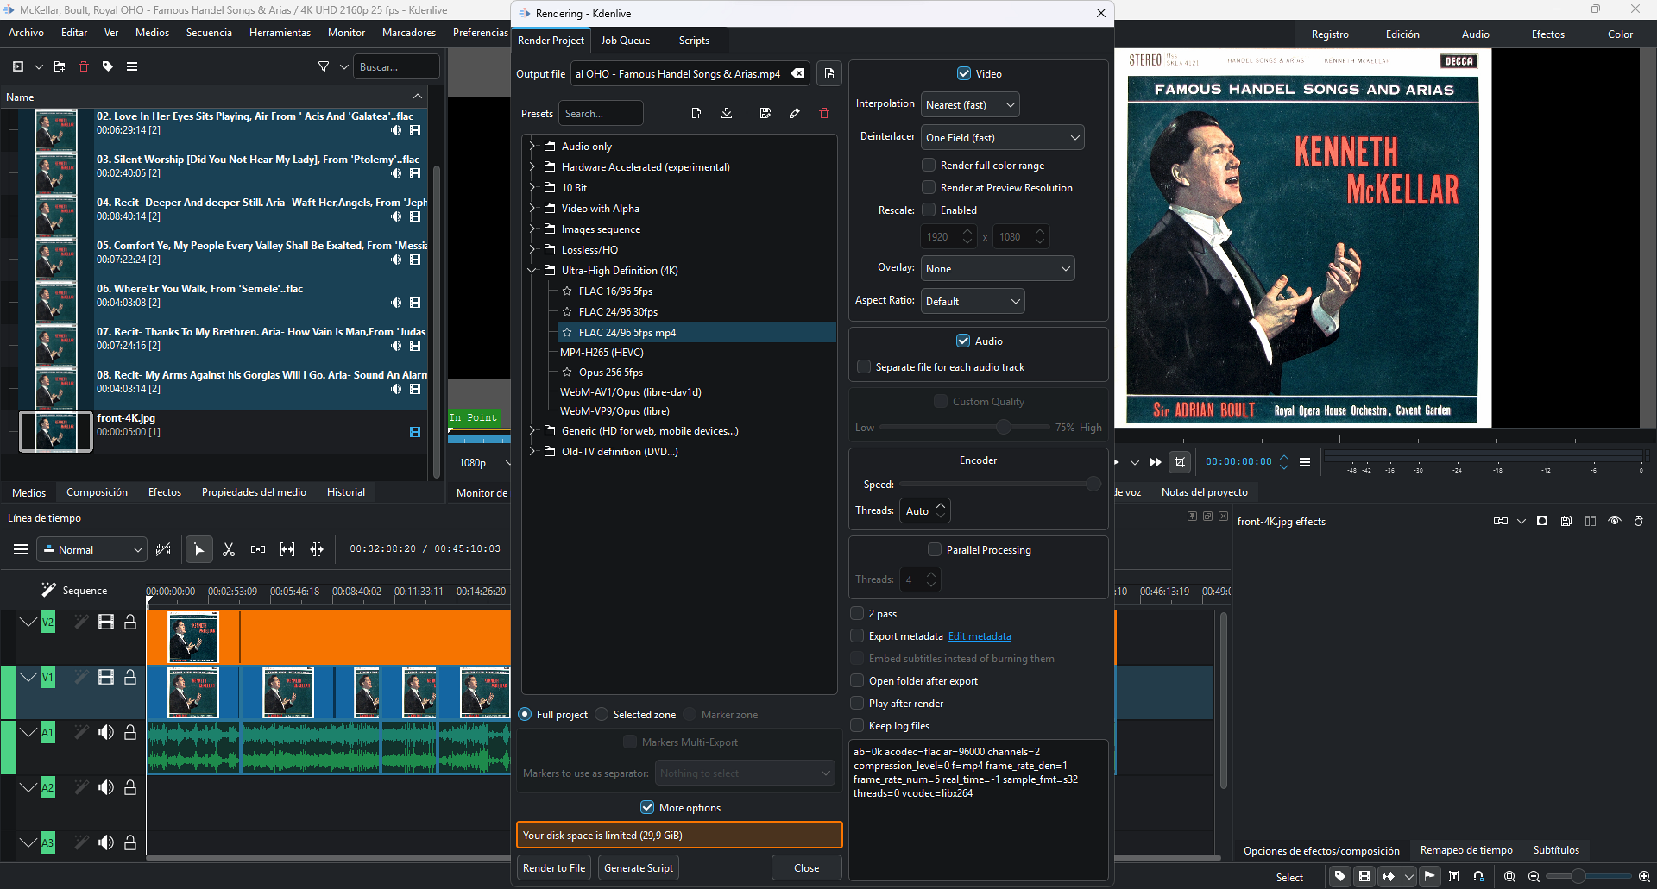1657x889 pixels.
Task: Mute audio track A1 speaker icon
Action: point(106,733)
